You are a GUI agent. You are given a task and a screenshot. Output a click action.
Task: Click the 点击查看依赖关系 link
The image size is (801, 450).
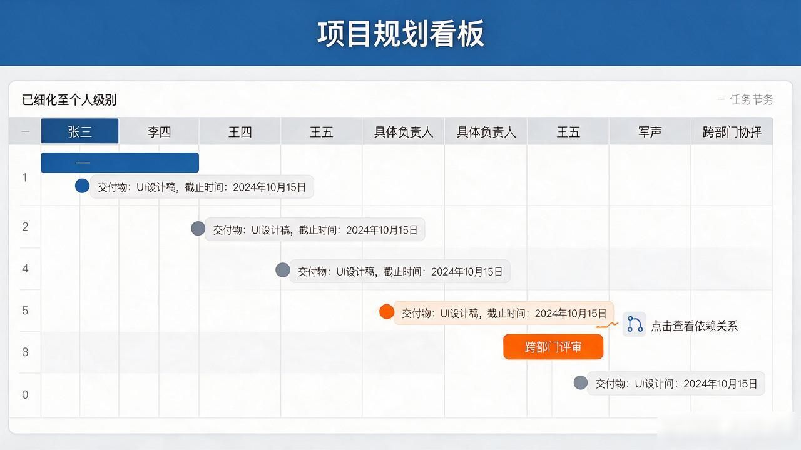coord(694,326)
